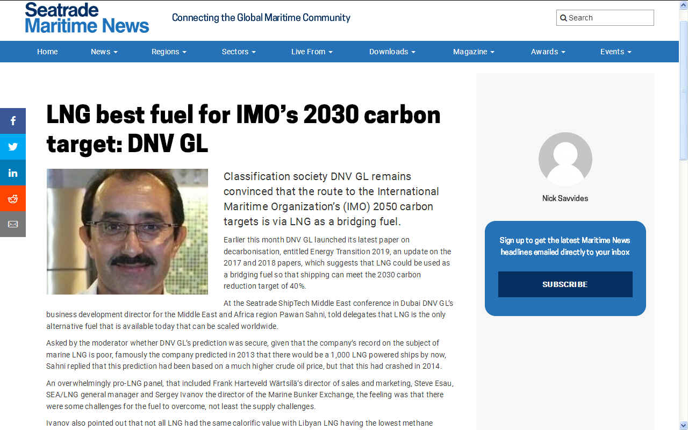Expand the Events dropdown menu
The image size is (688, 430).
point(615,52)
